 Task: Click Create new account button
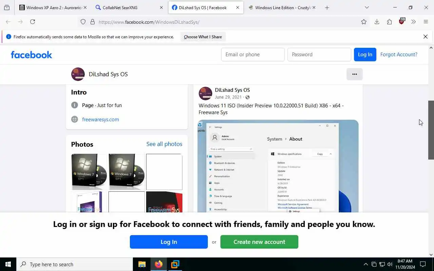259,242
